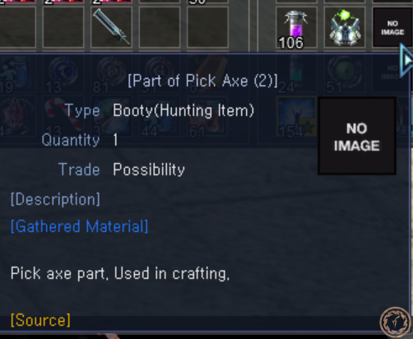
Task: Click the Part of Pick Axe (2) title
Action: [x=203, y=81]
